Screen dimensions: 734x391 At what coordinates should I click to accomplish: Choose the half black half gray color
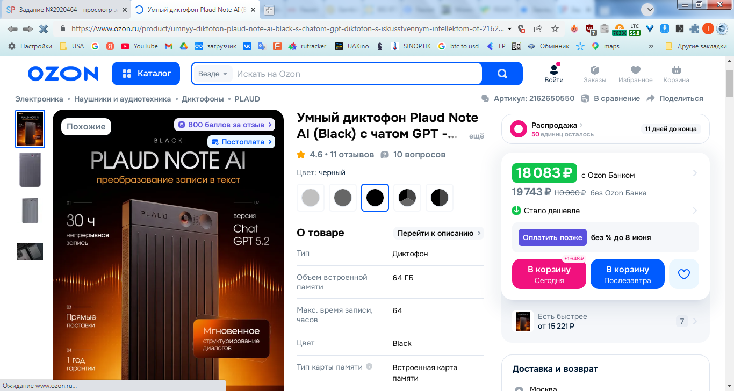(x=440, y=198)
